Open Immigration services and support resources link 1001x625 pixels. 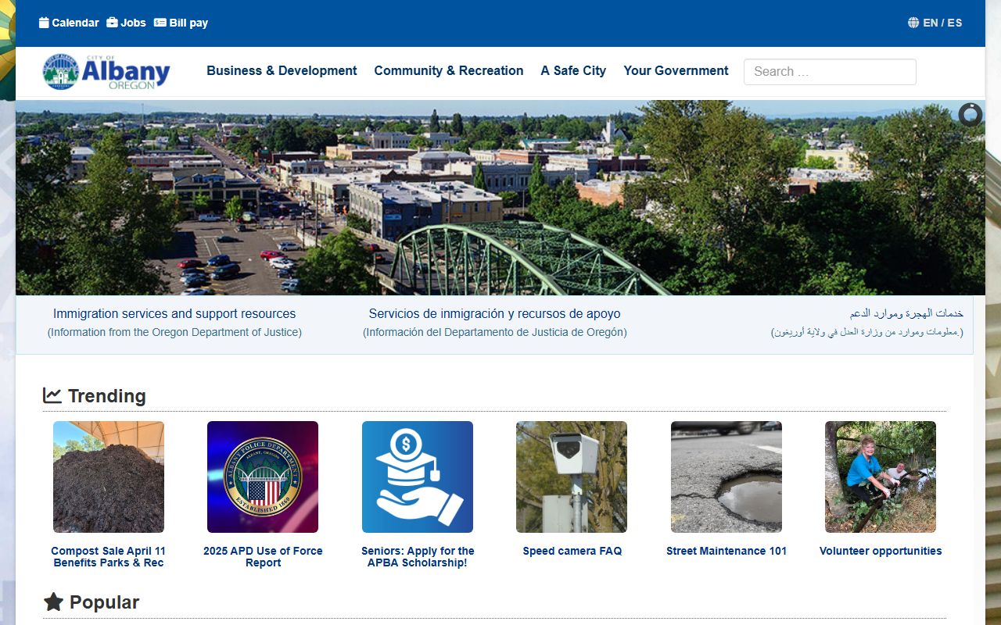[x=174, y=313]
